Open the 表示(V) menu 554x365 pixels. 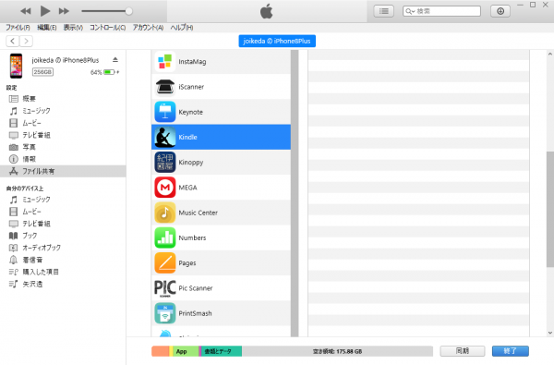pyautogui.click(x=73, y=28)
